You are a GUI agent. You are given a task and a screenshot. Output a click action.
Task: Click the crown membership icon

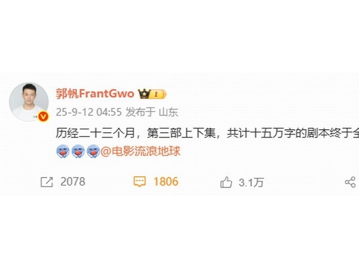pyautogui.click(x=144, y=94)
